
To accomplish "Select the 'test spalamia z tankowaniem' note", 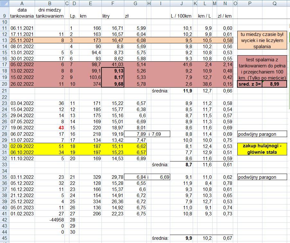I will pyautogui.click(x=262, y=69).
